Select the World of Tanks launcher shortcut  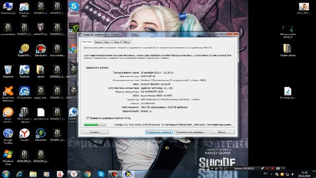coord(24,115)
